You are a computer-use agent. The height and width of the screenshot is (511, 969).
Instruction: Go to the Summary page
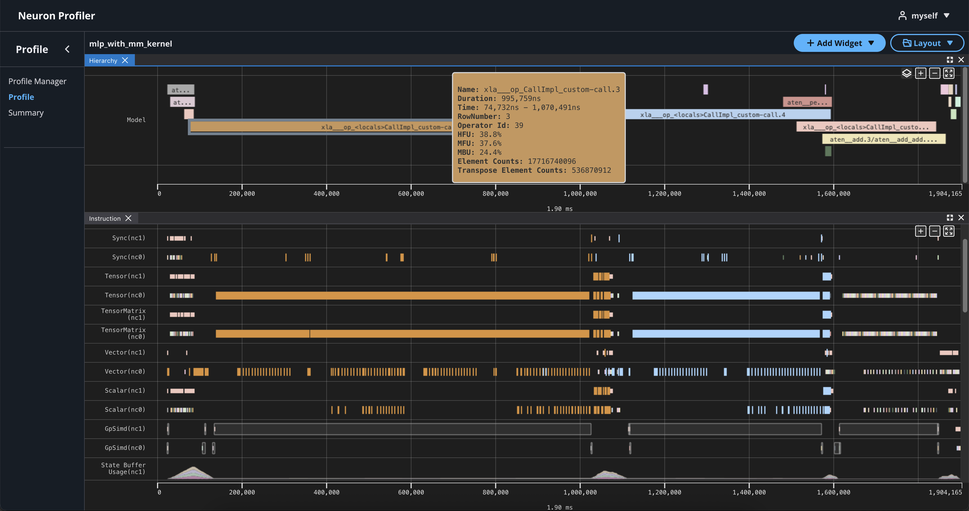26,113
